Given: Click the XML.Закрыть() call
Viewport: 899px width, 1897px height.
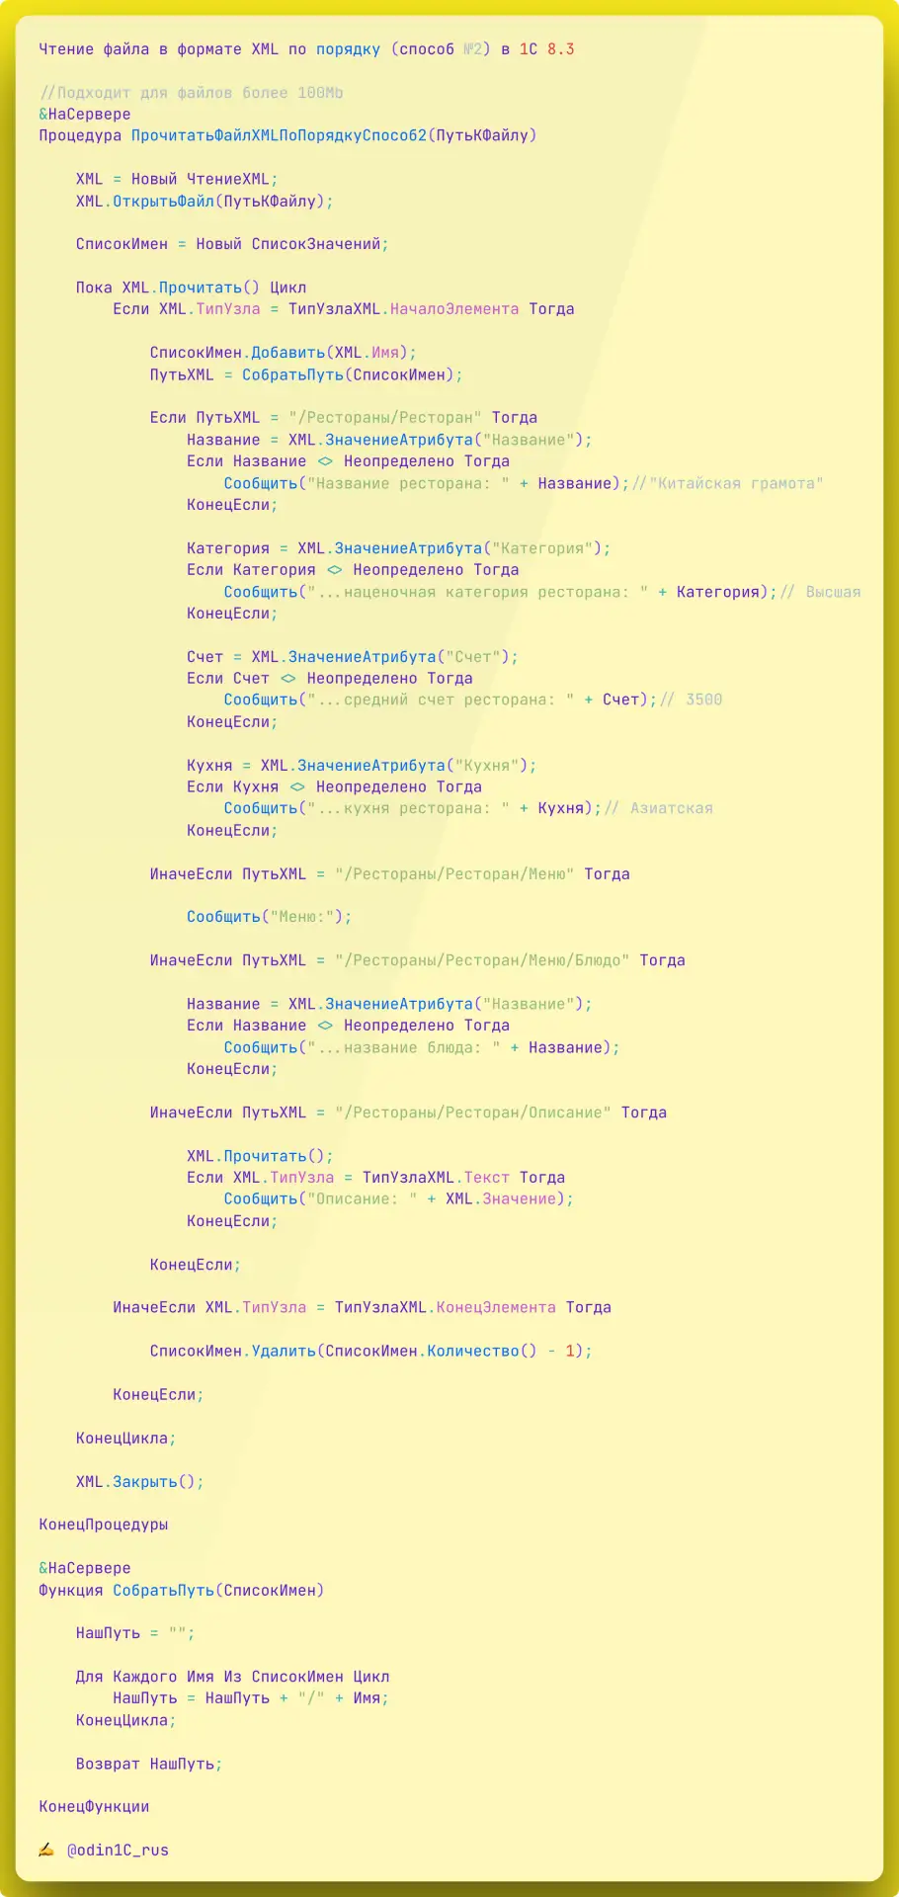Looking at the screenshot, I should [x=140, y=1481].
